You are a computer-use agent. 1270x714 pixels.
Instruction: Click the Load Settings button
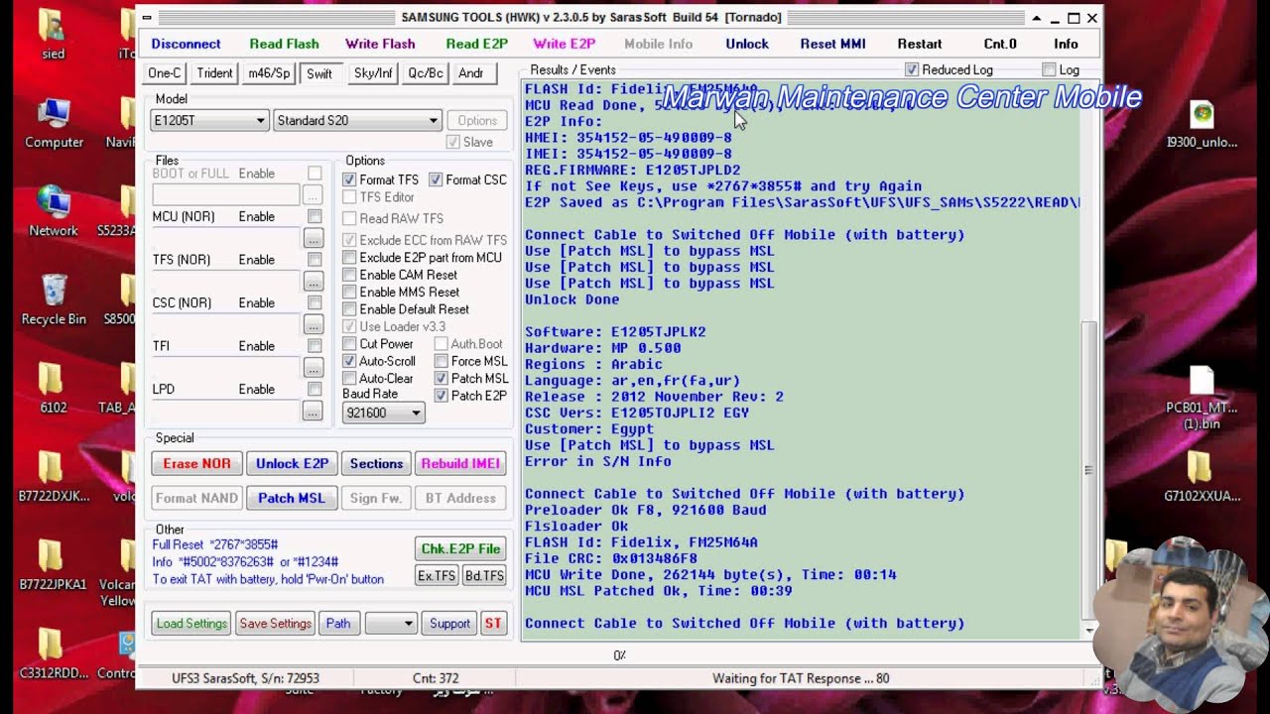pyautogui.click(x=191, y=624)
